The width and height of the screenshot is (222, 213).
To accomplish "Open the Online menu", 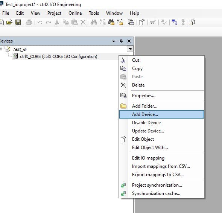I will 75,13.
